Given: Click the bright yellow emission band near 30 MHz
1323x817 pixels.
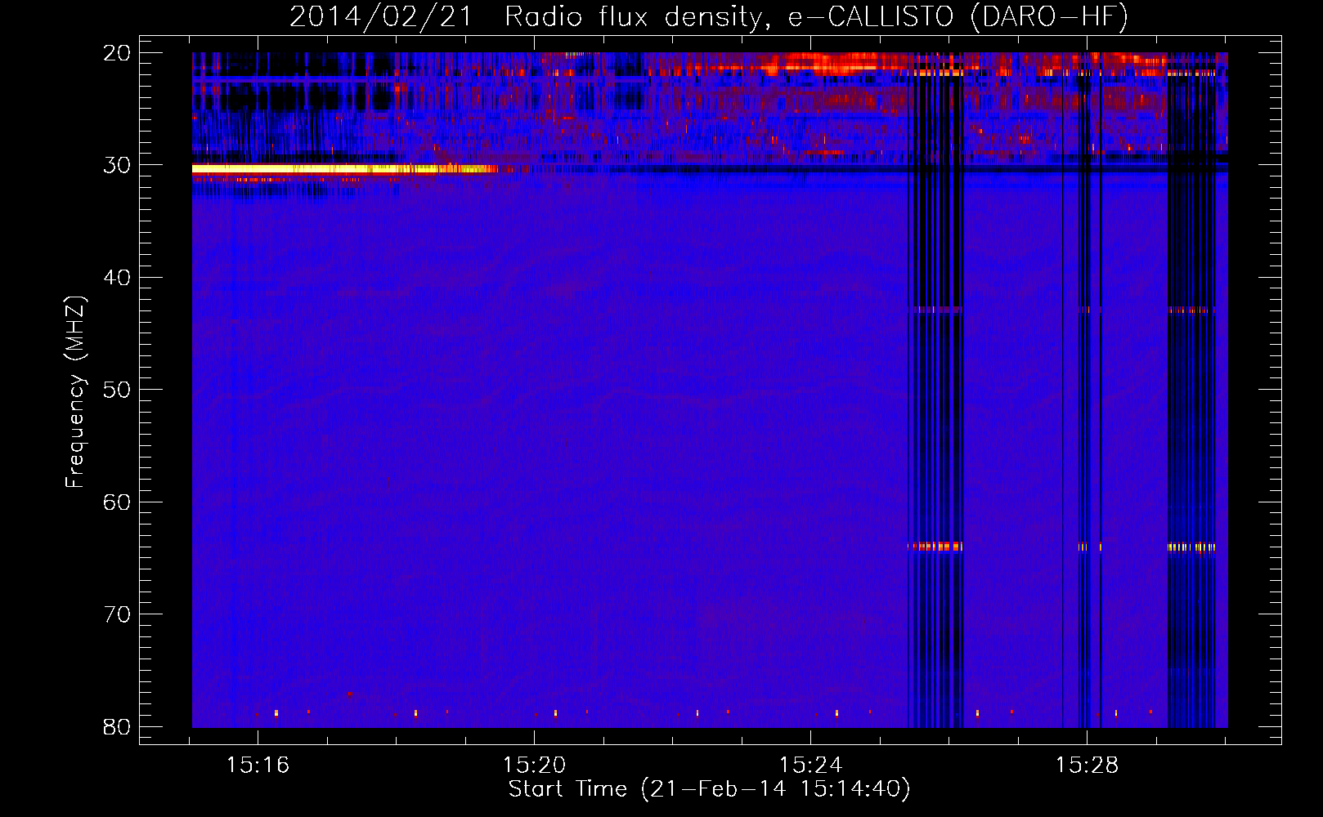Looking at the screenshot, I should pos(343,169).
